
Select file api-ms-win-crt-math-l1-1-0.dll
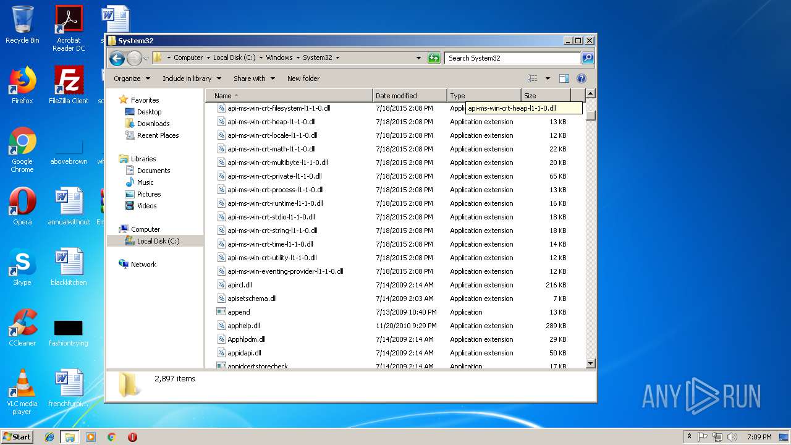pos(271,149)
